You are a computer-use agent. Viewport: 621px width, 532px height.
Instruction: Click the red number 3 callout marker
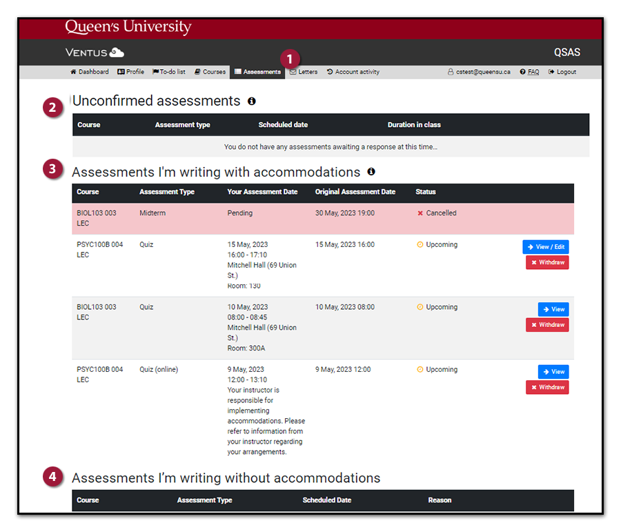(52, 170)
